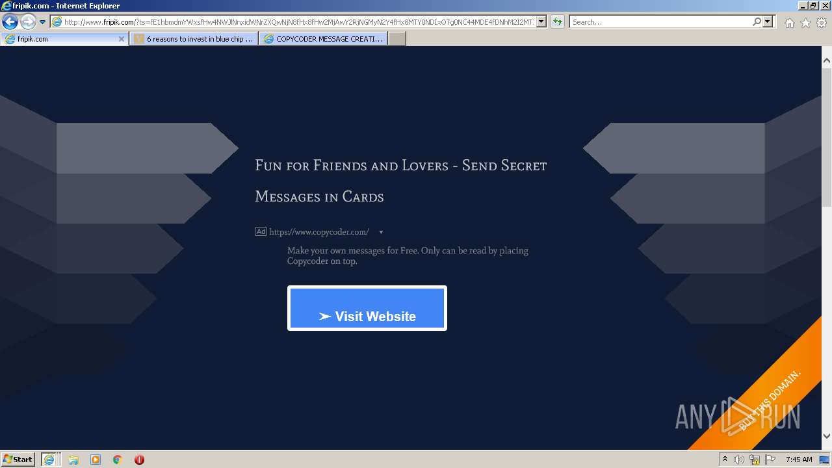Click the volume speaker tray icon
The width and height of the screenshot is (832, 468).
739,460
